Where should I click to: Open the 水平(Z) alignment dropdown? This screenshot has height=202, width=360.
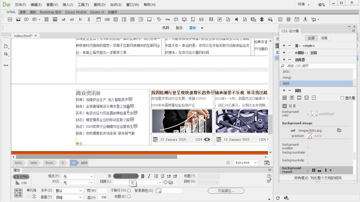(x=69, y=191)
